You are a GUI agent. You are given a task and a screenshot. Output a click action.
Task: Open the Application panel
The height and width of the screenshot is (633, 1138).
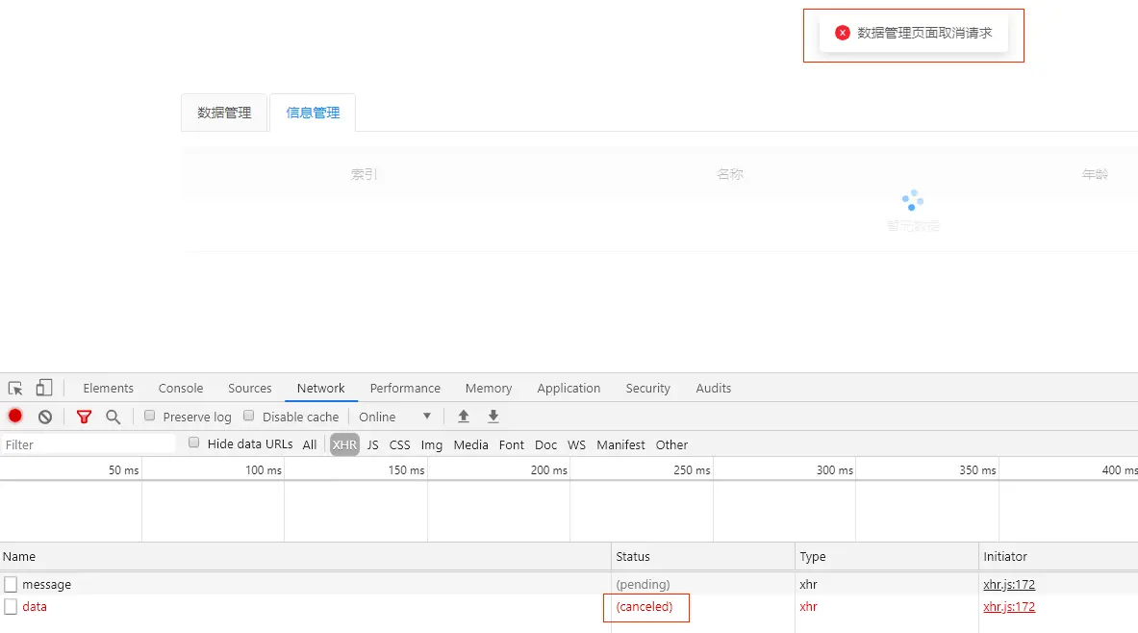coord(569,389)
